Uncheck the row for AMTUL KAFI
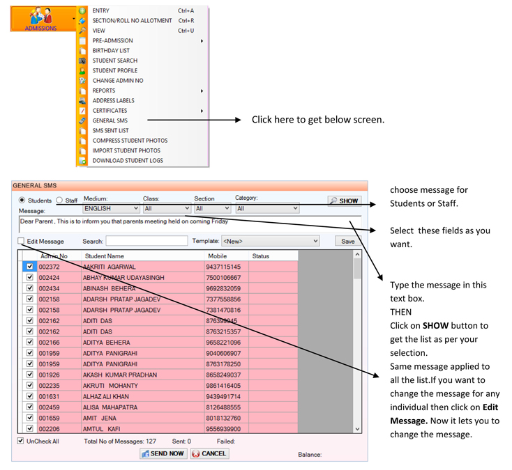Viewport: 512px width, 470px height. point(30,428)
